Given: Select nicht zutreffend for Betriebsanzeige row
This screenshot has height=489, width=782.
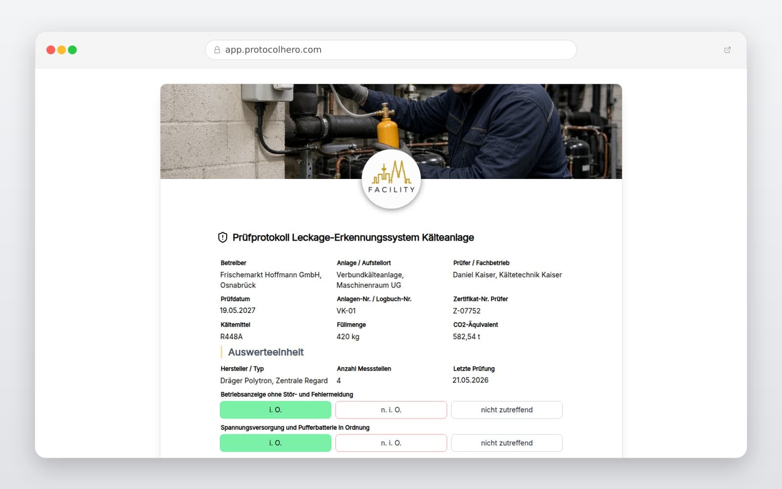Looking at the screenshot, I should pos(507,410).
